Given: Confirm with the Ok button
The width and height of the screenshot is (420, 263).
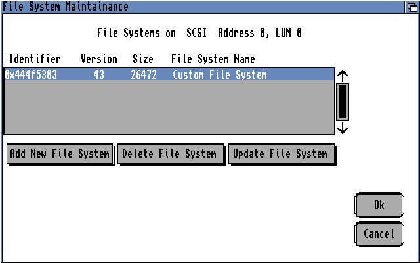Looking at the screenshot, I should pos(379,204).
